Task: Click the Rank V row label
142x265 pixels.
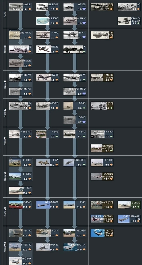Action: click(x=5, y=141)
